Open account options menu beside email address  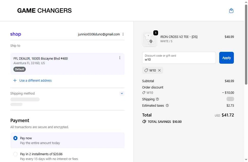tap(123, 34)
